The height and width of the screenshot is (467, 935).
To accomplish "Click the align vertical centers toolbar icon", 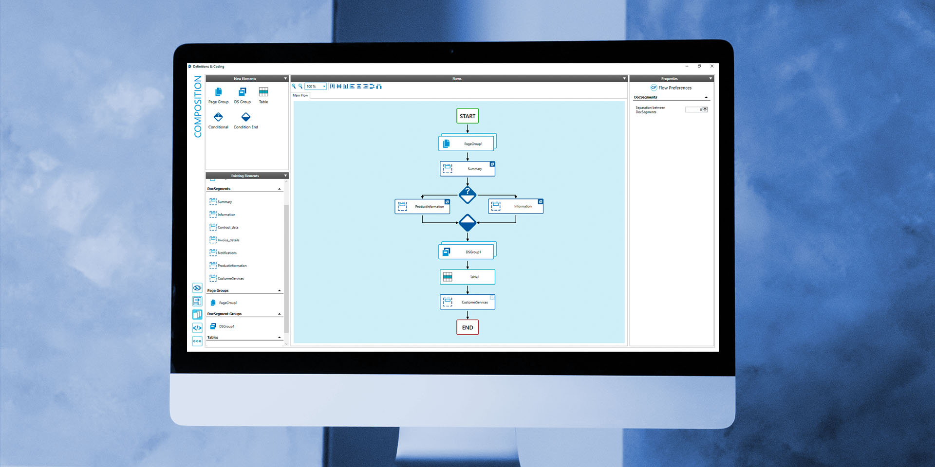I will tap(339, 86).
